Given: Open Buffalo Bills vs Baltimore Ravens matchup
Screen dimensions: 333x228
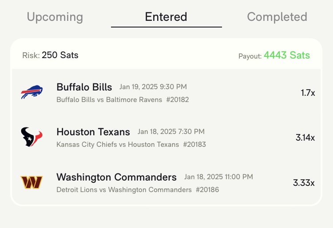Looking at the screenshot, I should pyautogui.click(x=109, y=100).
